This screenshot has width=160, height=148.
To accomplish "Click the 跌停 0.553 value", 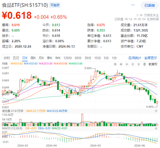I will click(x=101, y=30).
